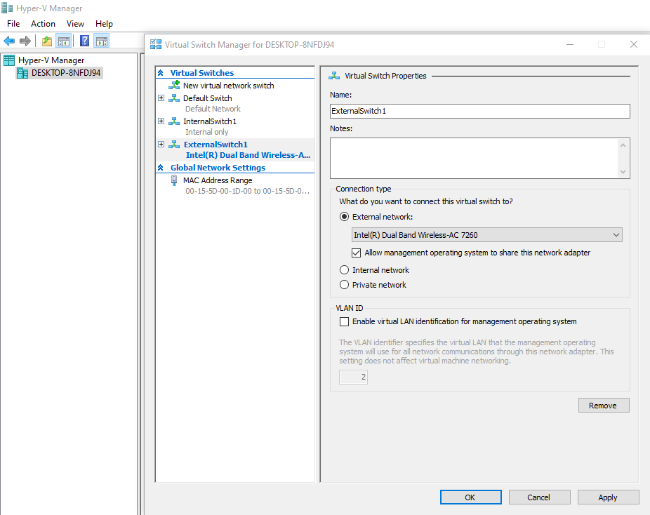Expand the ExternalSwitch1 tree node
This screenshot has height=515, width=650.
point(161,145)
